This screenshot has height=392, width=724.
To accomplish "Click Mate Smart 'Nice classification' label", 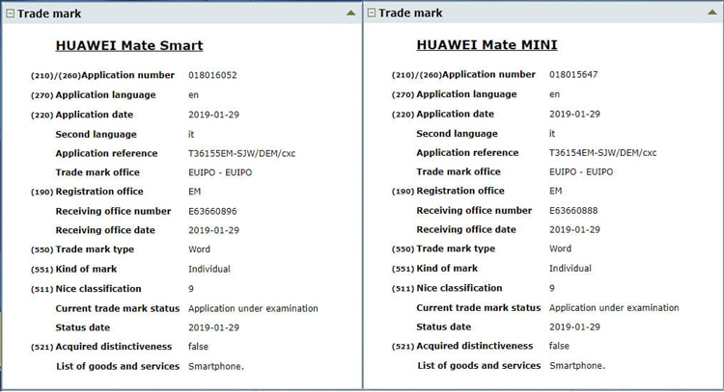I will [98, 289].
